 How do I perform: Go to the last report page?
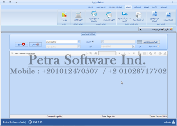134,53
